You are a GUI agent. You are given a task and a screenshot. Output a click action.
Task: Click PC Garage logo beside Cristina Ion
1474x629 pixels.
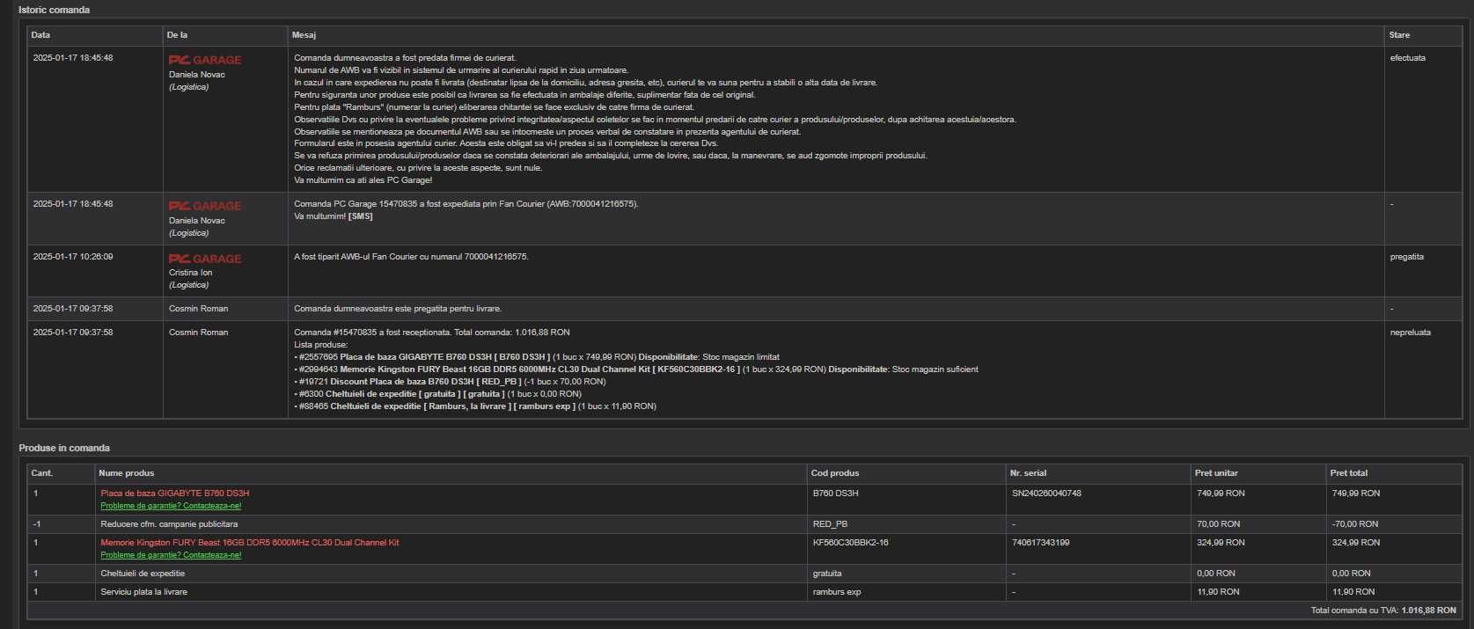(x=205, y=259)
